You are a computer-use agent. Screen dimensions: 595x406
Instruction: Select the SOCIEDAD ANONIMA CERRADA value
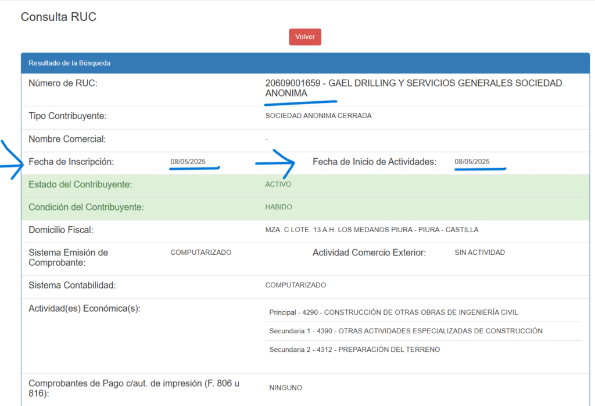tap(318, 116)
